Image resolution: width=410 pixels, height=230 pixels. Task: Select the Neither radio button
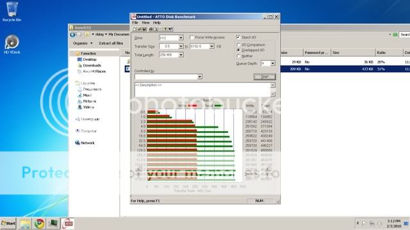pos(238,56)
